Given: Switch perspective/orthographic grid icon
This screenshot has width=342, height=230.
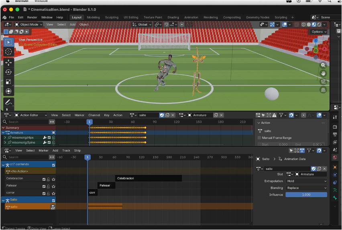Looking at the screenshot, I should (x=323, y=90).
